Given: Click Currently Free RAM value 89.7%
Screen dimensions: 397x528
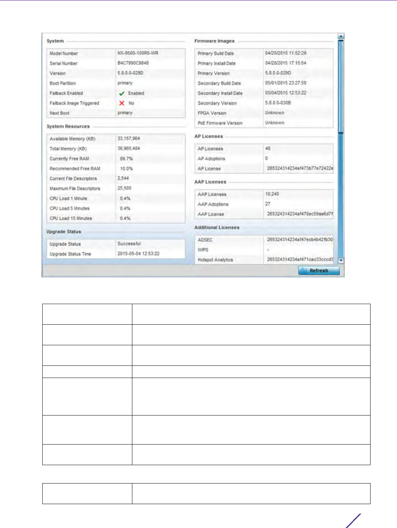Looking at the screenshot, I should coord(126,159).
